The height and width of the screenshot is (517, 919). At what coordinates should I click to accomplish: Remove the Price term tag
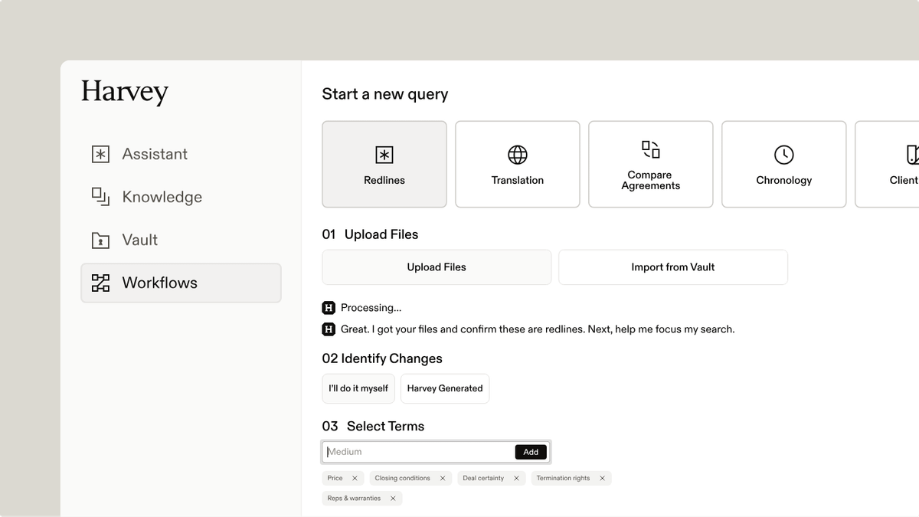[x=355, y=478]
